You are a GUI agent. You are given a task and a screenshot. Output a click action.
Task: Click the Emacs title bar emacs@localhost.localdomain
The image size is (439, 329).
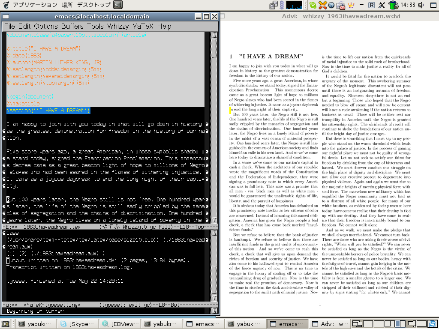tap(102, 17)
